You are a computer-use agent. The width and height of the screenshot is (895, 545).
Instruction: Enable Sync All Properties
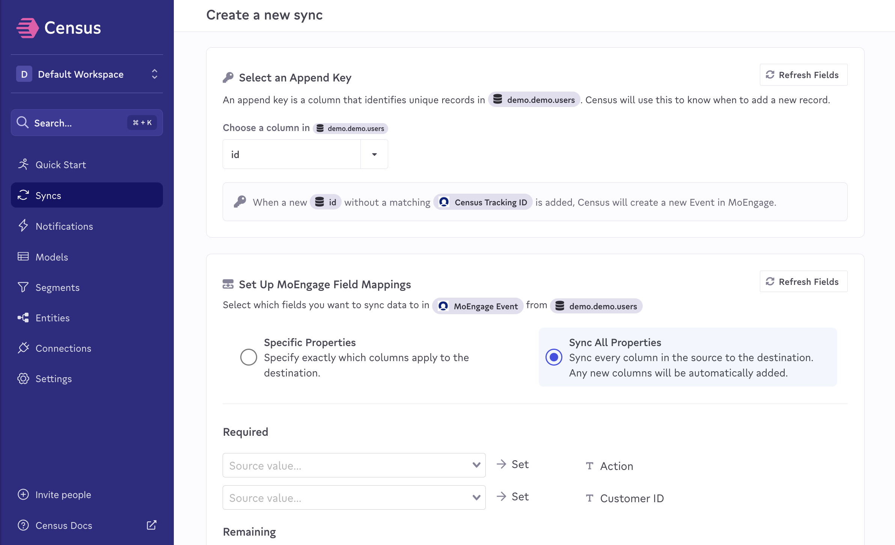coord(554,357)
